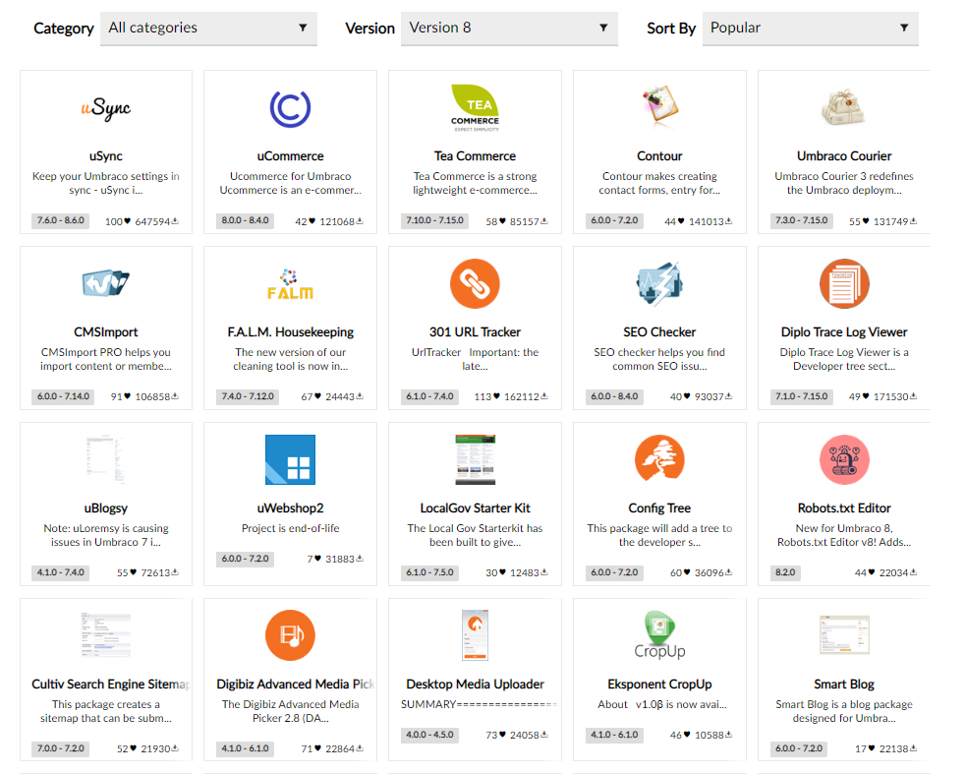Open the Version 8 dropdown
This screenshot has height=774, width=966.
pos(509,29)
